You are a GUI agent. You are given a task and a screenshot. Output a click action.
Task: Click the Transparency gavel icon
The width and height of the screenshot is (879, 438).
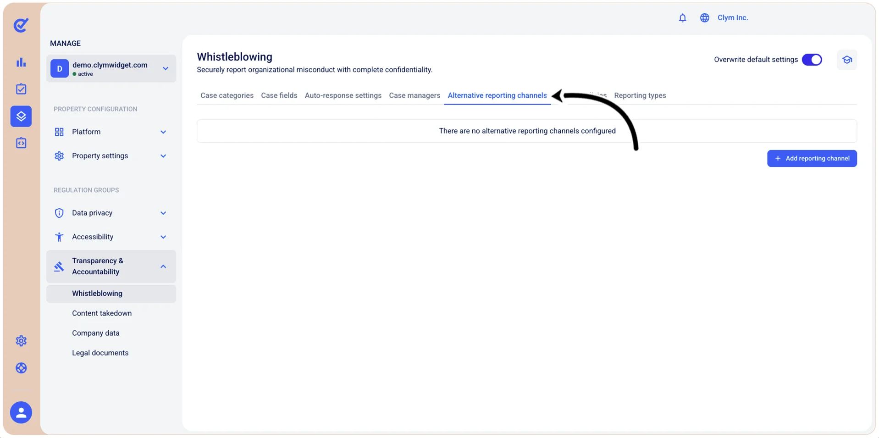(x=59, y=266)
